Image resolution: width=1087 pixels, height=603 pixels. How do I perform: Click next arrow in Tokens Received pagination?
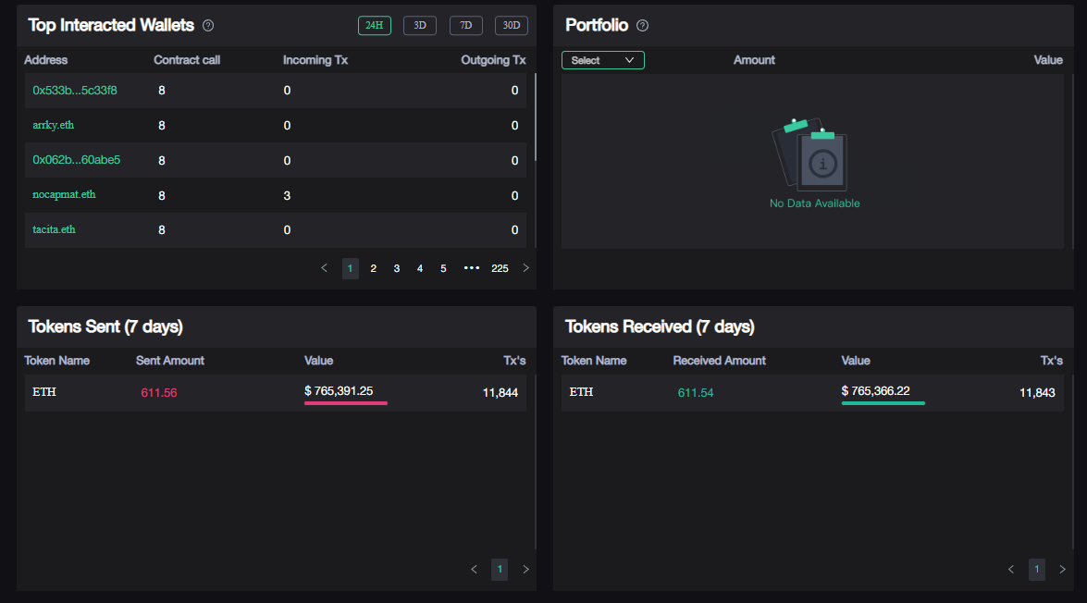click(1062, 570)
